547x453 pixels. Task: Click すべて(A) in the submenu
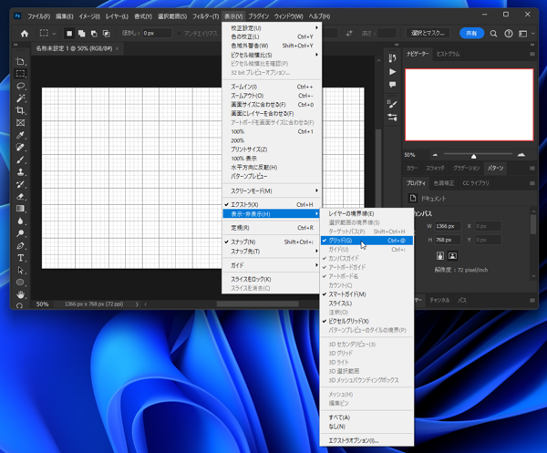366,417
